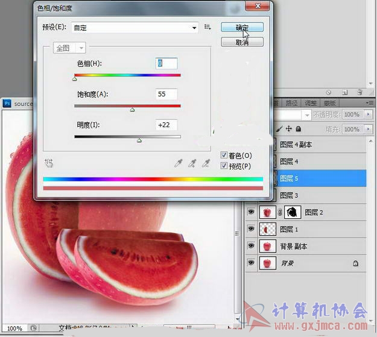
Task: Toggle the 预览 preview checkbox
Action: tap(224, 166)
